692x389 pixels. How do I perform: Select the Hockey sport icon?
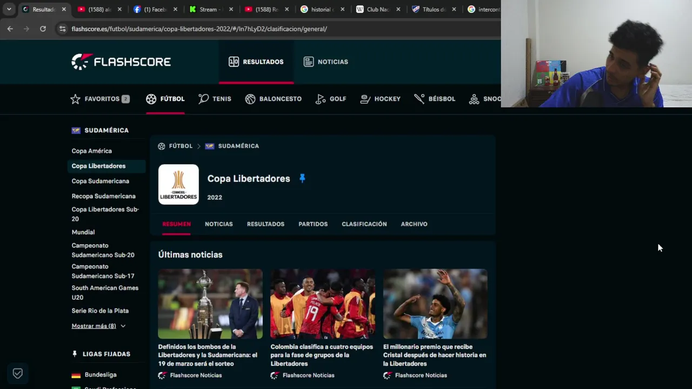[380, 99]
